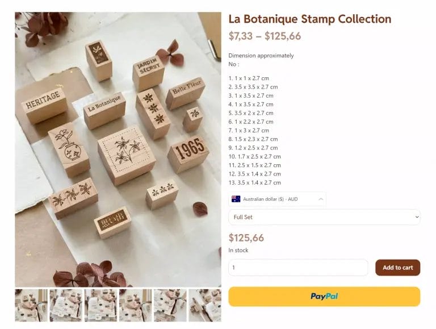
Task: Click the In stock status label
Action: (x=238, y=250)
